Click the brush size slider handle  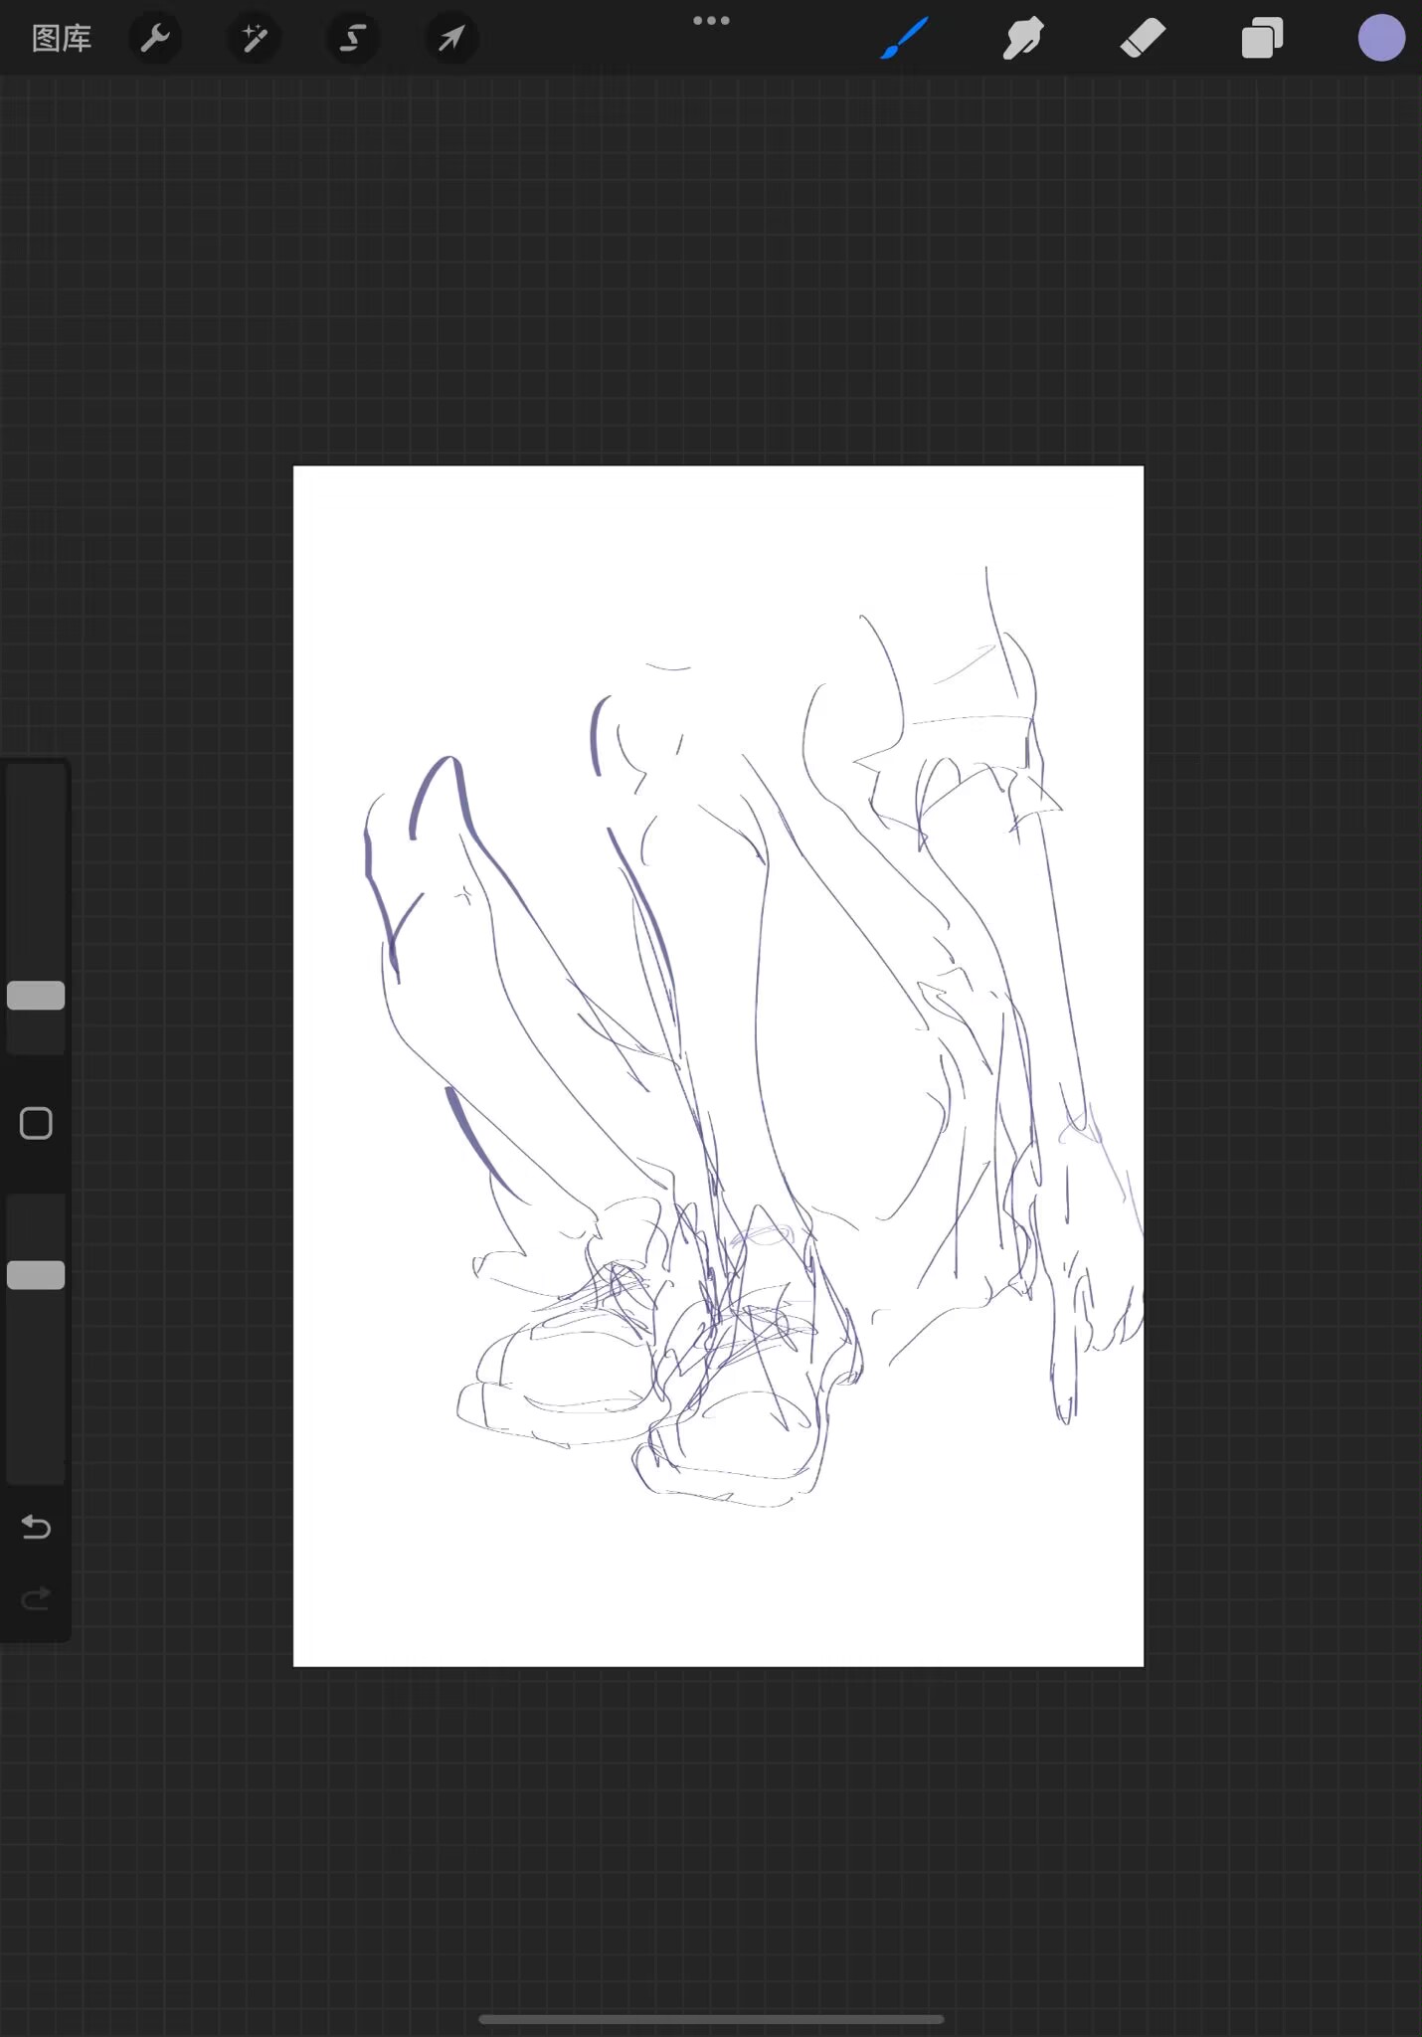36,996
